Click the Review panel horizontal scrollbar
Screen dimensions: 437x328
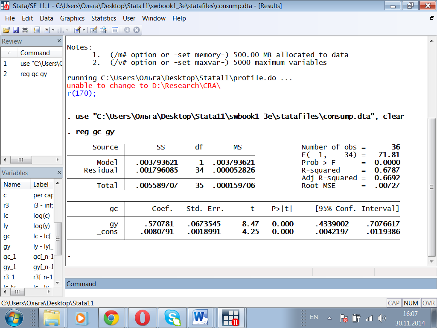point(21,160)
